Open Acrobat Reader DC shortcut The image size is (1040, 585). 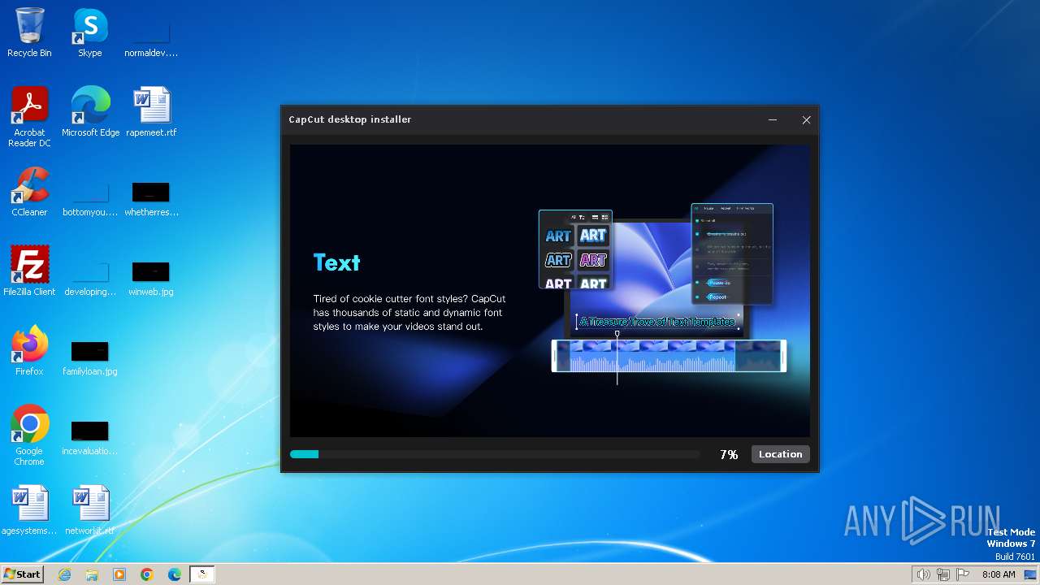[x=29, y=117]
